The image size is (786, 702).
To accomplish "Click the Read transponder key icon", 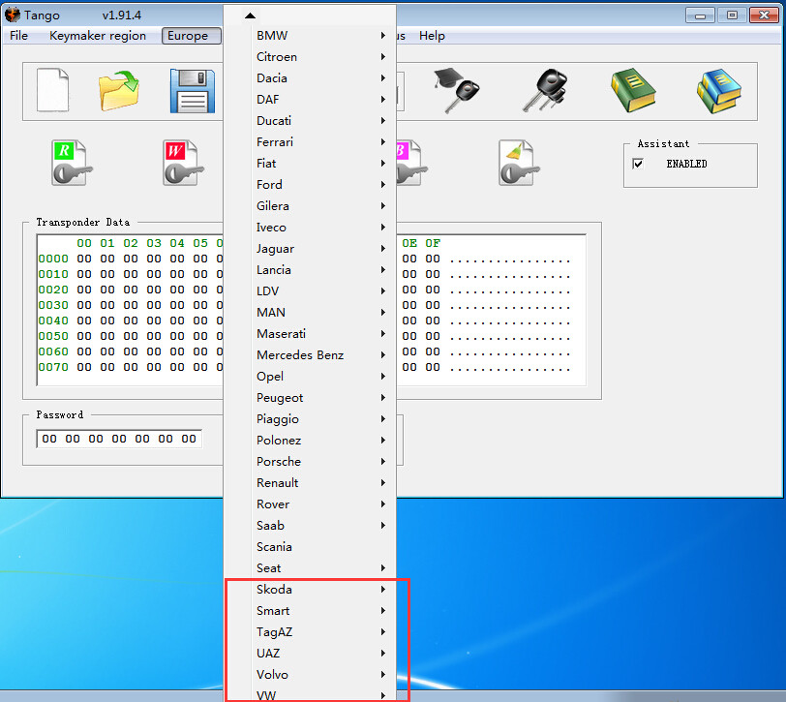I will coord(71,163).
